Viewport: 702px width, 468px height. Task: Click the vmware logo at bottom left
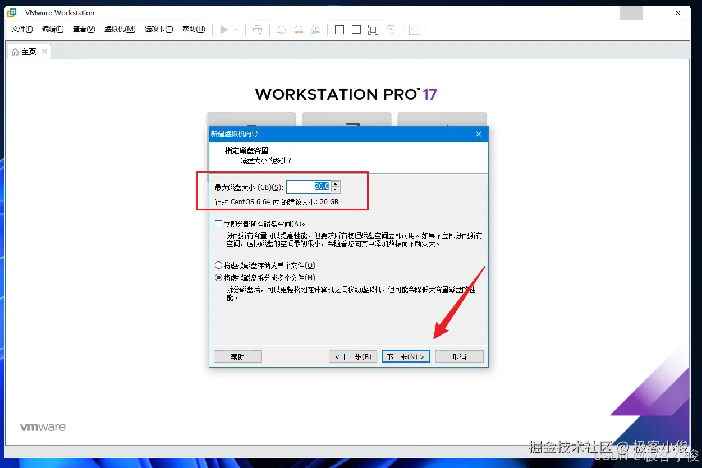tap(43, 427)
